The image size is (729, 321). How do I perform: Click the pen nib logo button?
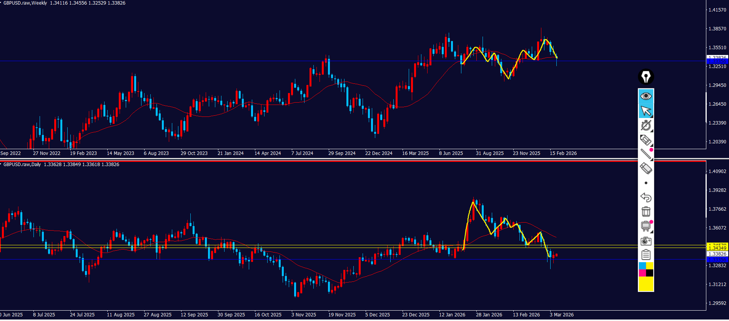pyautogui.click(x=646, y=77)
